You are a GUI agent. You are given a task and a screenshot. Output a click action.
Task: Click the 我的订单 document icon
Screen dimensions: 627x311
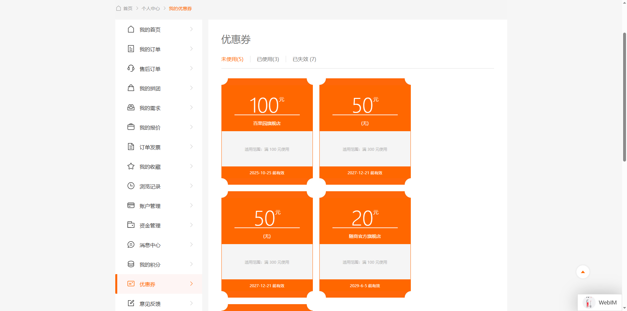131,49
